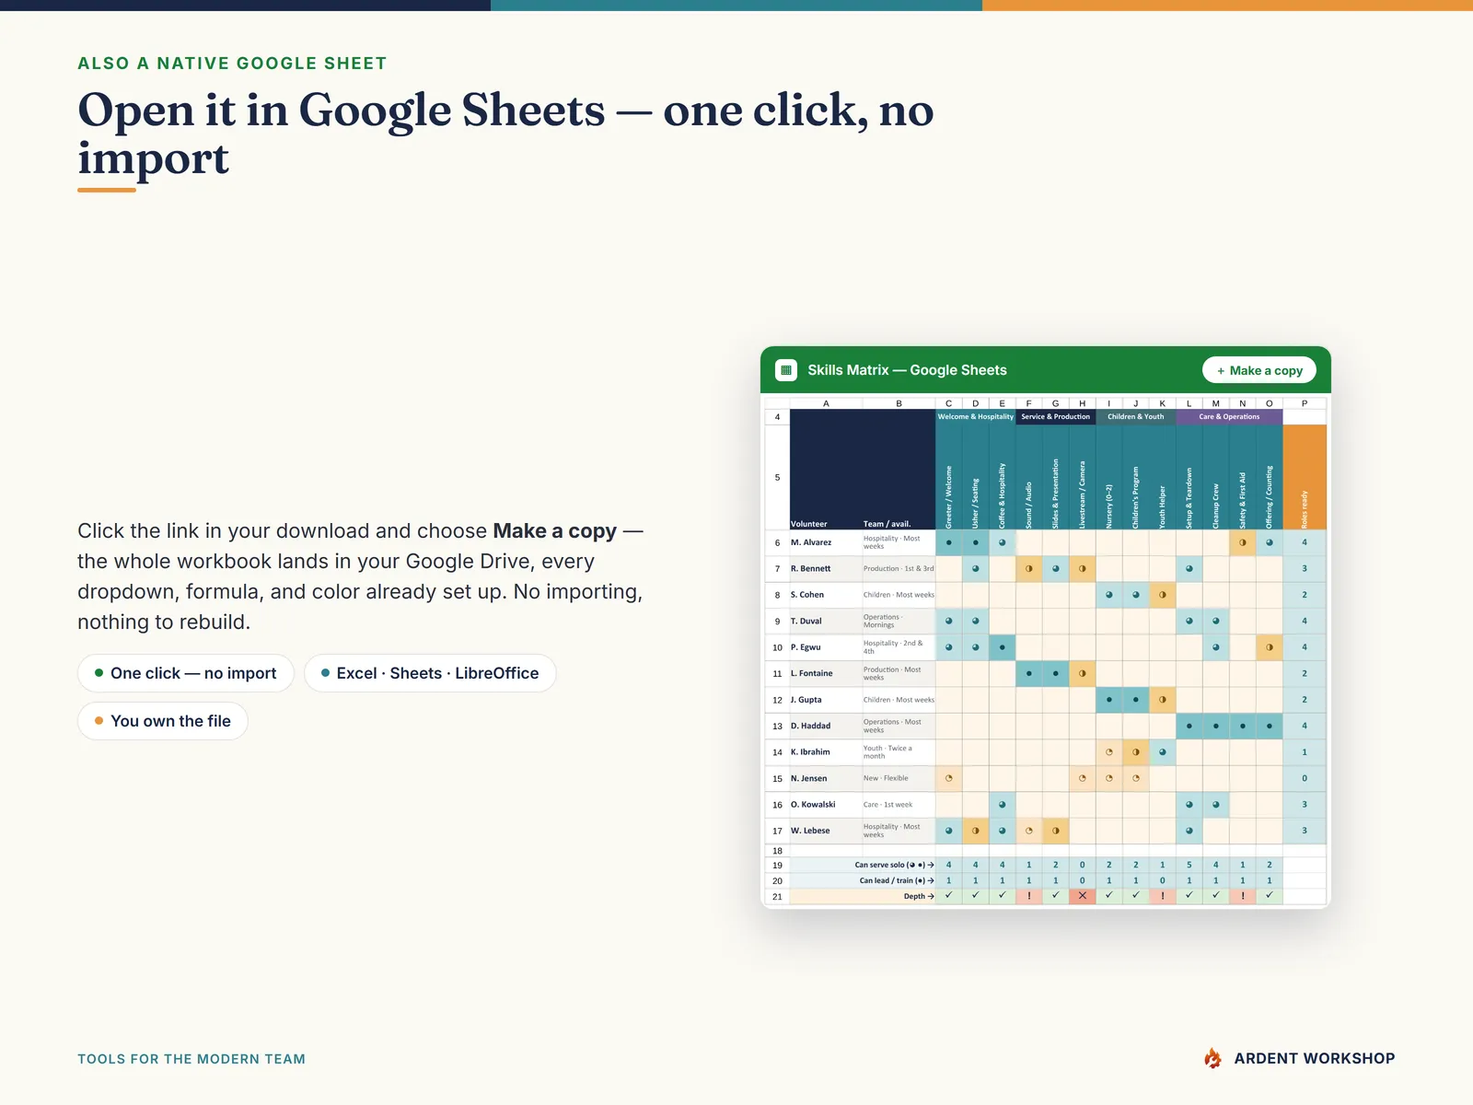The width and height of the screenshot is (1473, 1105).
Task: Click the 'K. Ibrahim' volunteer cell
Action: (826, 752)
